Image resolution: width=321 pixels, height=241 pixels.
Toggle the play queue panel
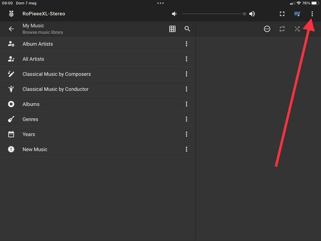pos(297,14)
